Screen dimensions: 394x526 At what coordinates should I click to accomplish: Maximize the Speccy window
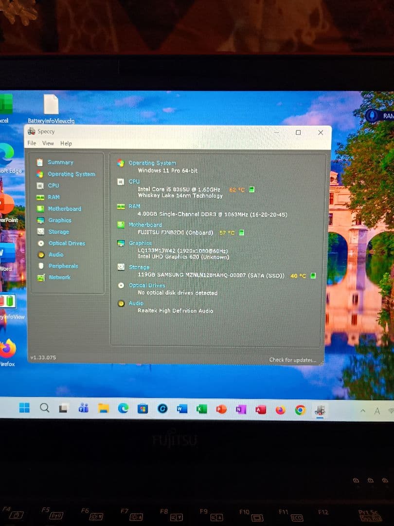[298, 132]
